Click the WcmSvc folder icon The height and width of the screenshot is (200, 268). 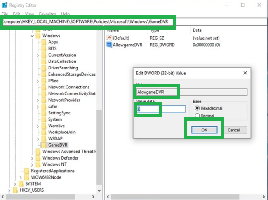pyautogui.click(x=44, y=126)
